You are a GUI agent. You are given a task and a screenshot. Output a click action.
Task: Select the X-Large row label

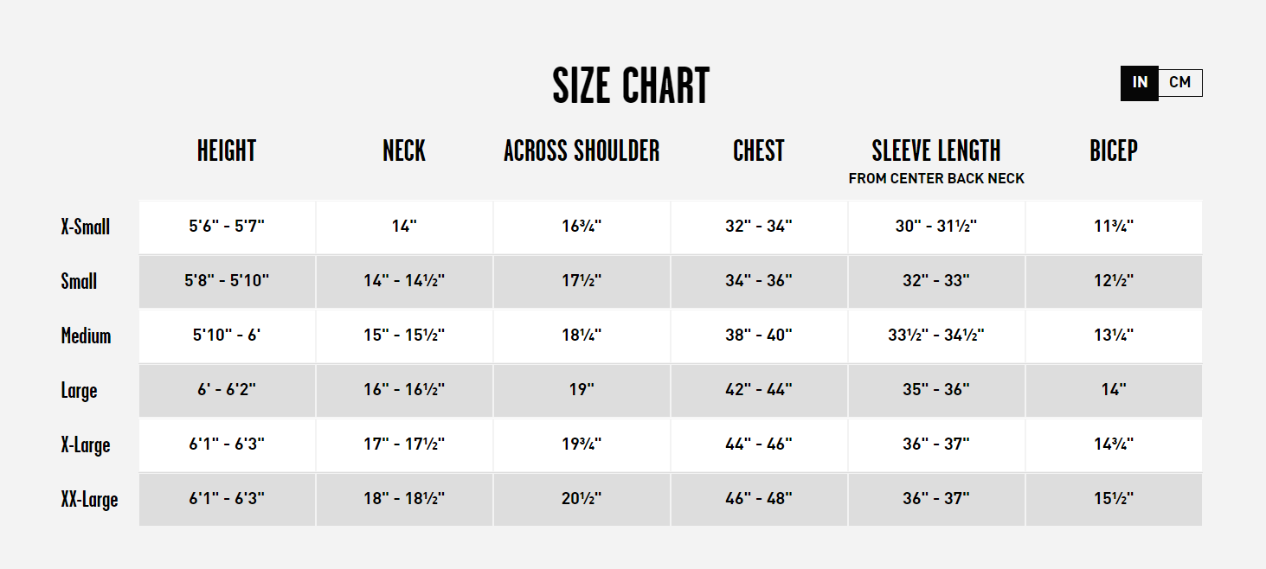coord(86,445)
